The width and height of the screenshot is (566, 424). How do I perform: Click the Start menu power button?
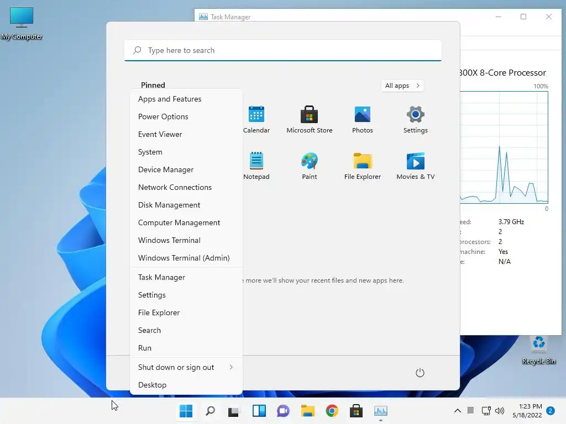[x=420, y=373]
